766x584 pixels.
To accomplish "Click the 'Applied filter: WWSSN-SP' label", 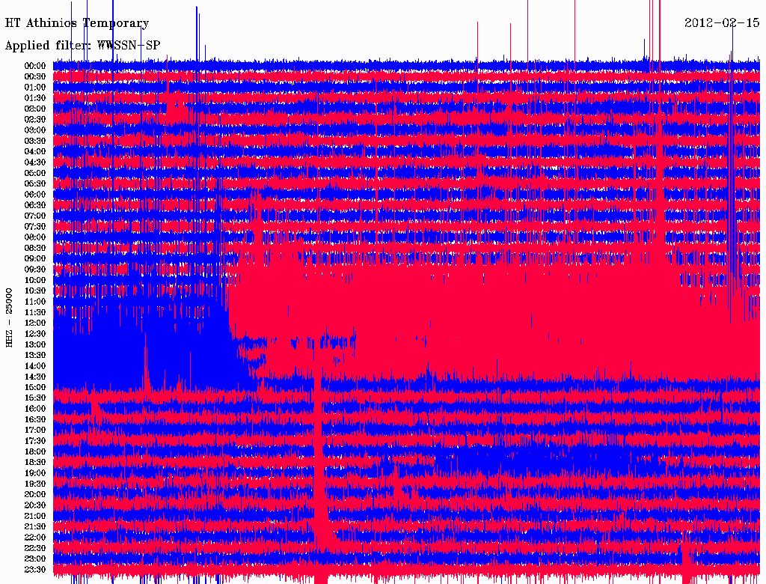I will point(82,46).
